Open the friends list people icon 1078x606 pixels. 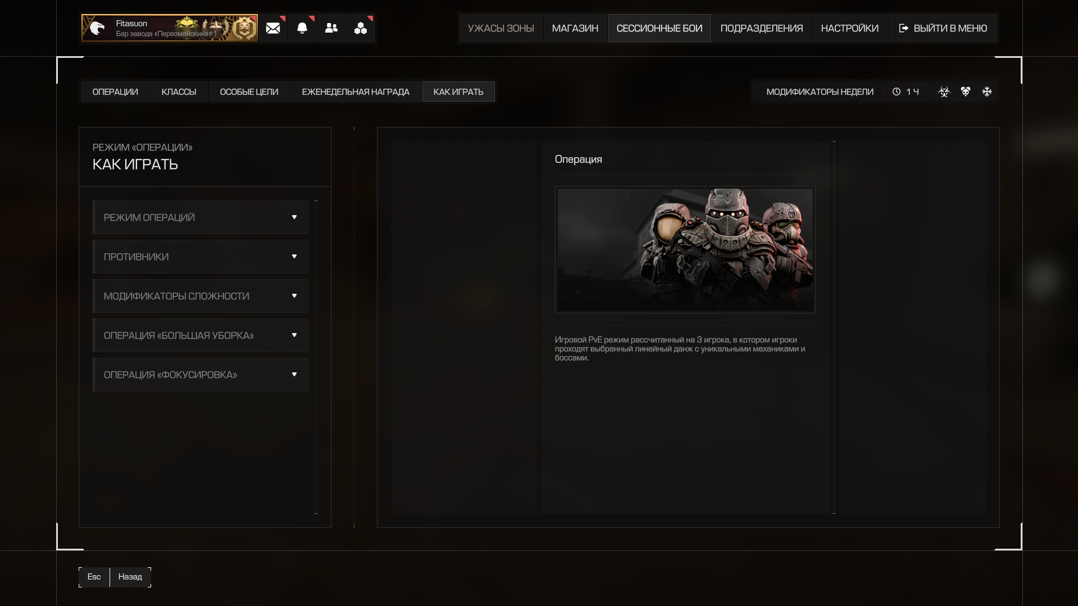coord(331,28)
